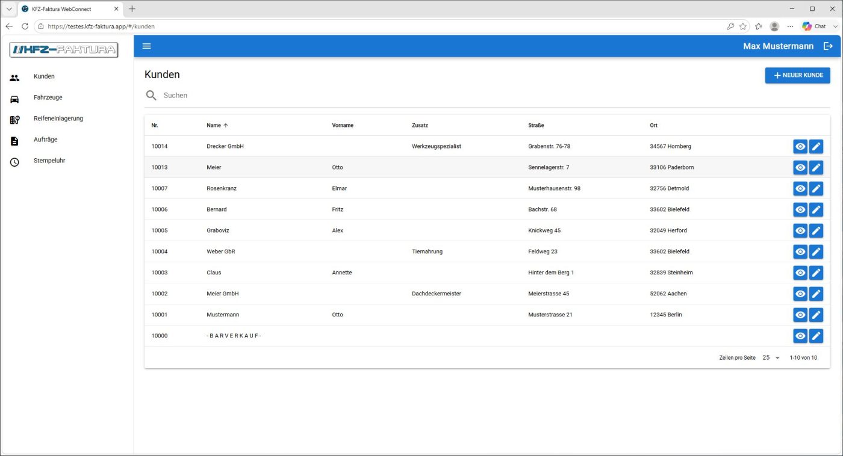Edit customer Claus with pencil icon
The image size is (843, 456).
click(x=816, y=273)
